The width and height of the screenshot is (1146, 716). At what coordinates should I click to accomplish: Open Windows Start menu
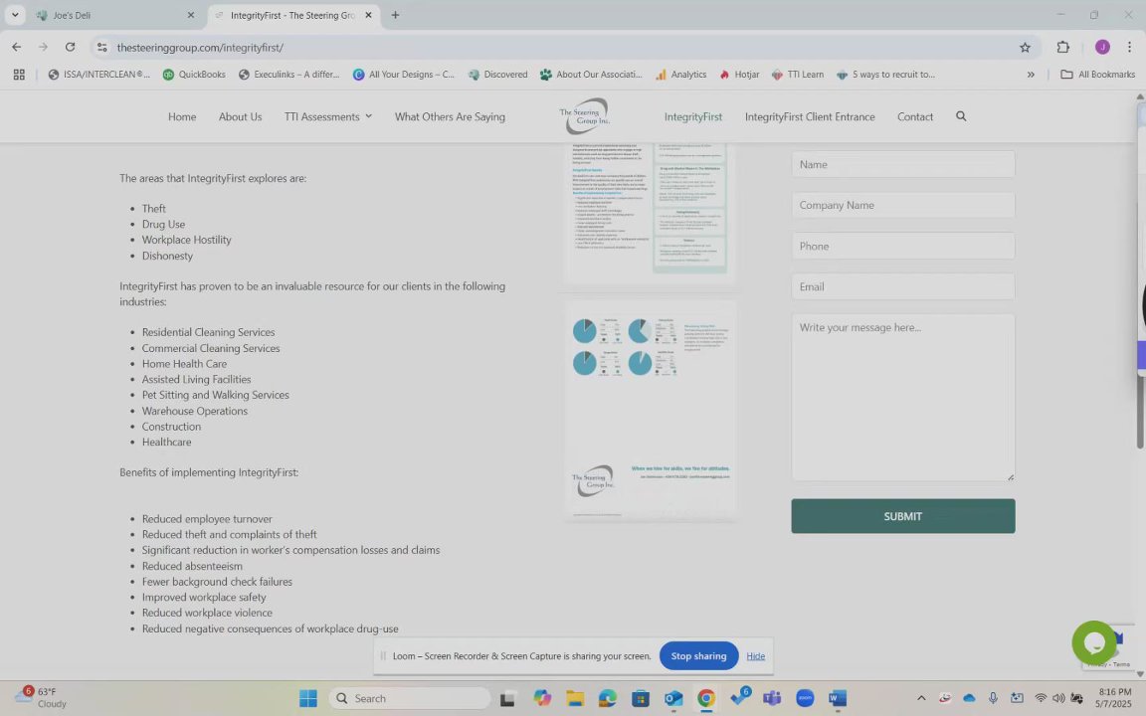coord(308,698)
